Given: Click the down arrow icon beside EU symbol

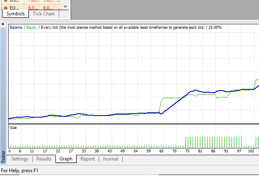Looking at the screenshot, I should [5, 8].
